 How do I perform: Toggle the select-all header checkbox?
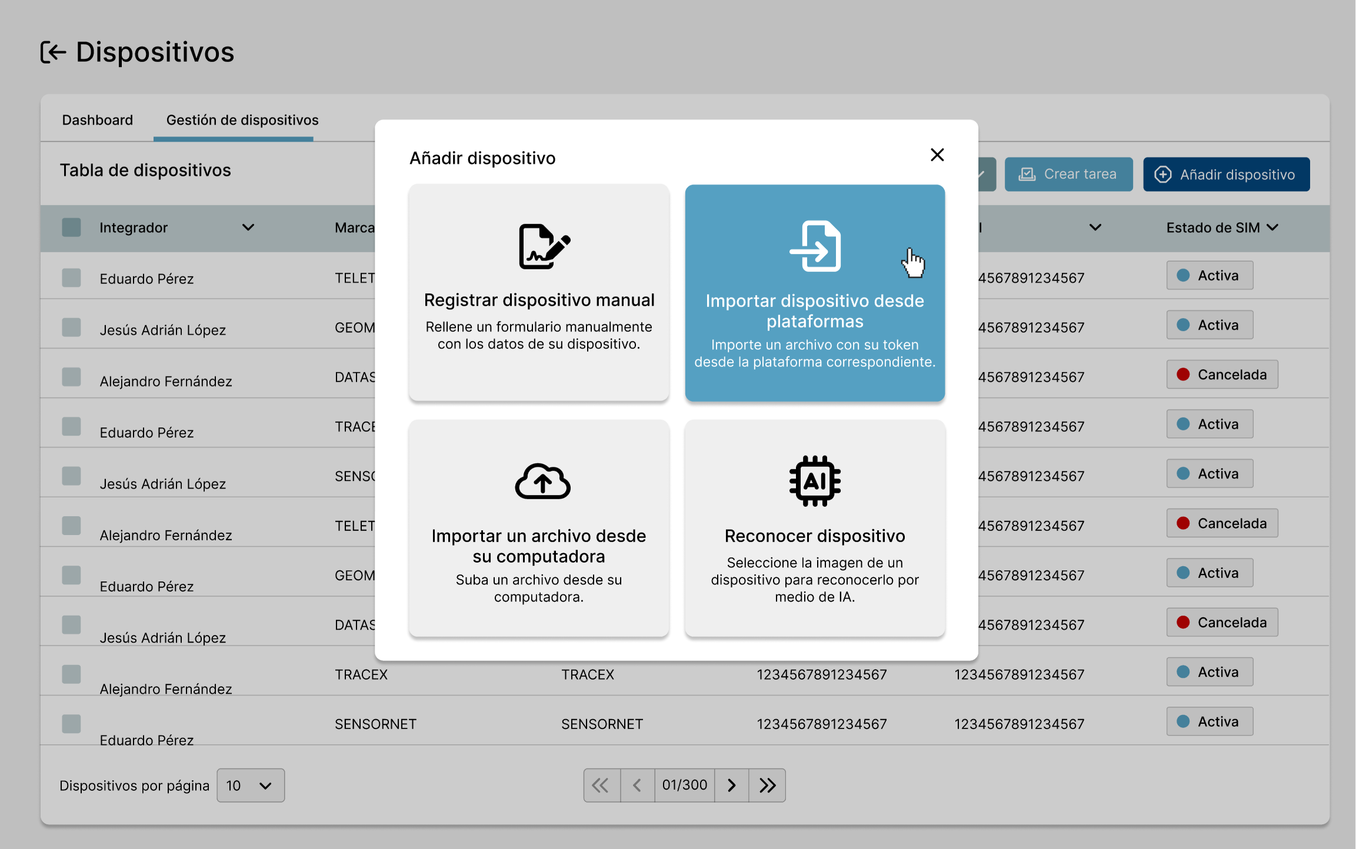(x=71, y=227)
